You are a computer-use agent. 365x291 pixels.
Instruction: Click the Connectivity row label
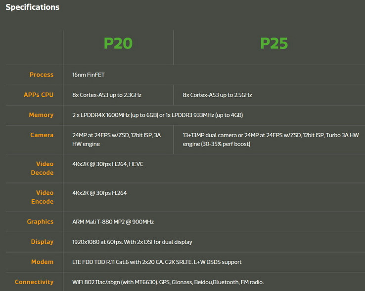[34, 282]
